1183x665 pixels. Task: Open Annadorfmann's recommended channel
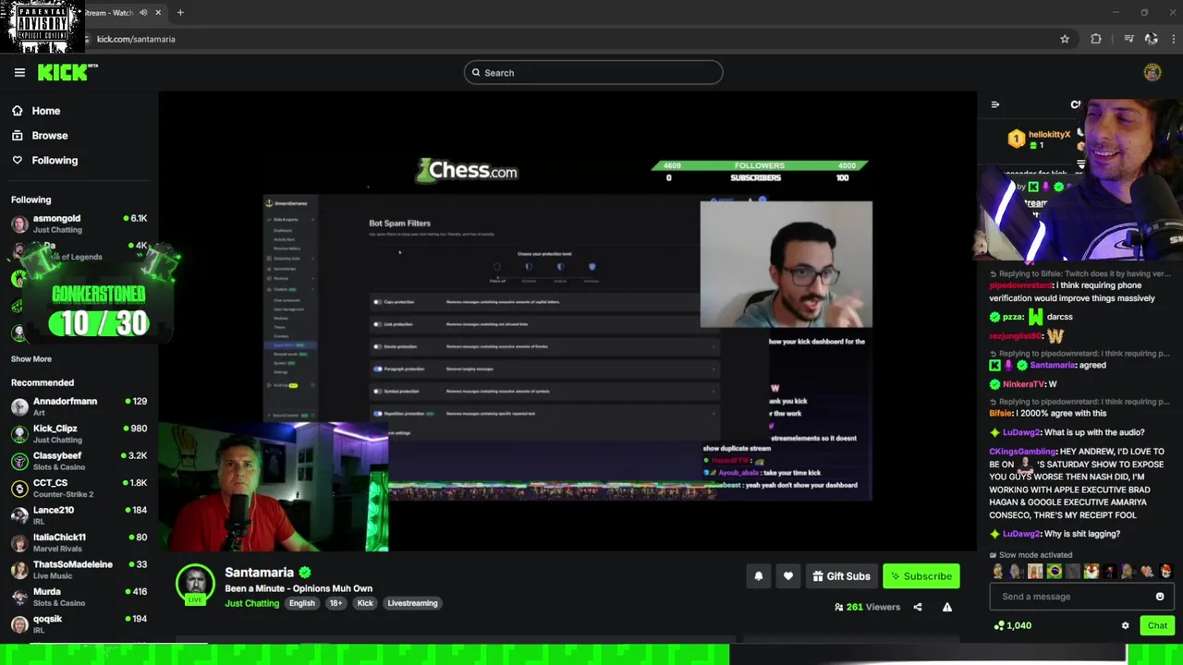point(79,406)
